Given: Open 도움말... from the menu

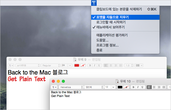Looking at the screenshot, I should 125,40.
